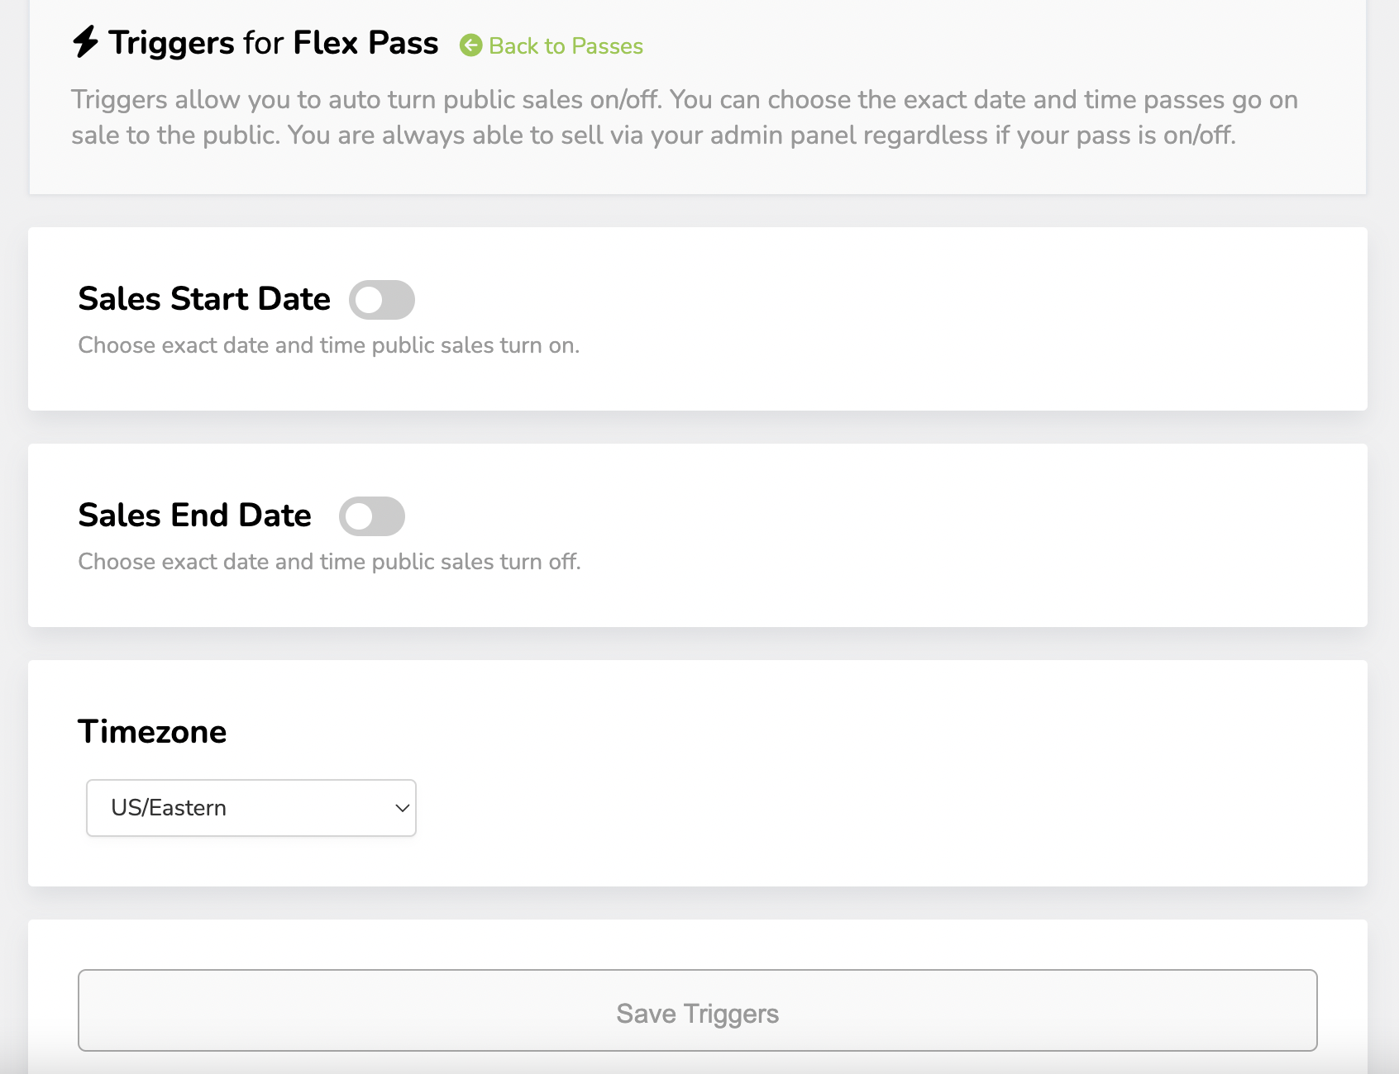Click the lightning bolt Triggers icon
This screenshot has width=1399, height=1074.
pos(85,42)
